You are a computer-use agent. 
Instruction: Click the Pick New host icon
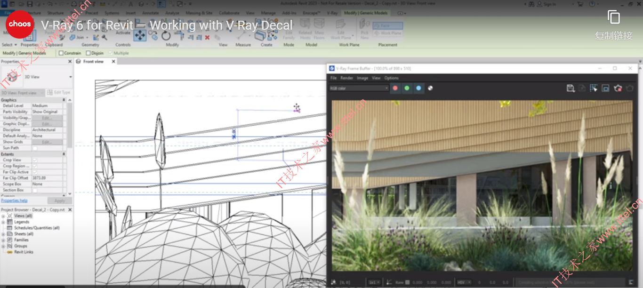tap(365, 24)
